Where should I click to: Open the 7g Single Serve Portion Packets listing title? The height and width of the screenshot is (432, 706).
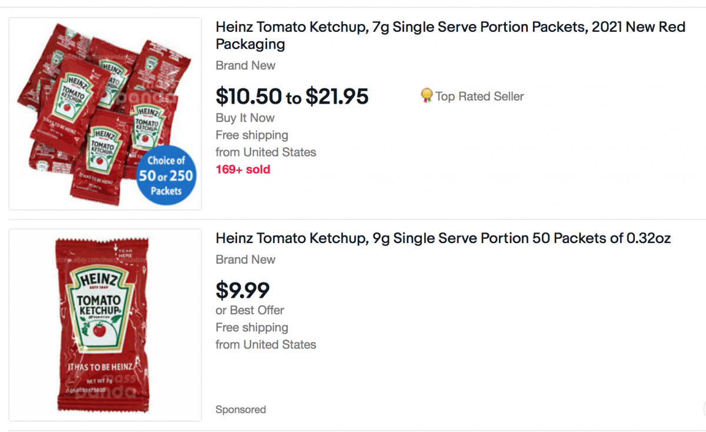coord(450,35)
